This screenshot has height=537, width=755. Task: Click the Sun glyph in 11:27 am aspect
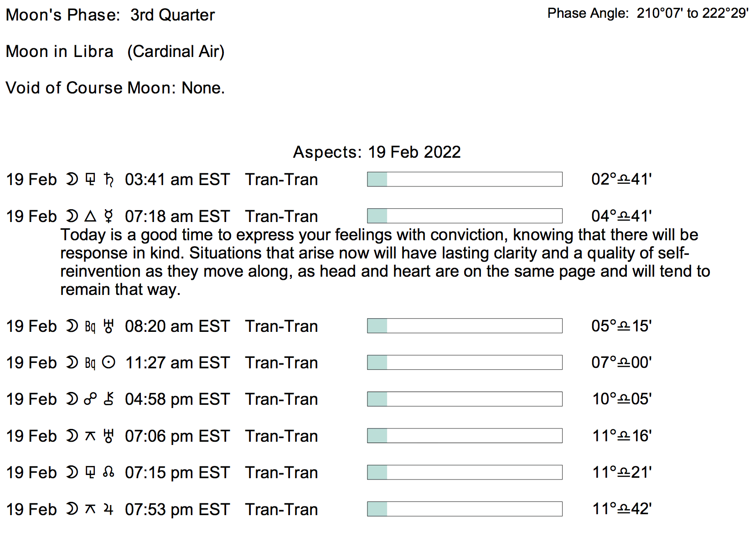point(109,363)
